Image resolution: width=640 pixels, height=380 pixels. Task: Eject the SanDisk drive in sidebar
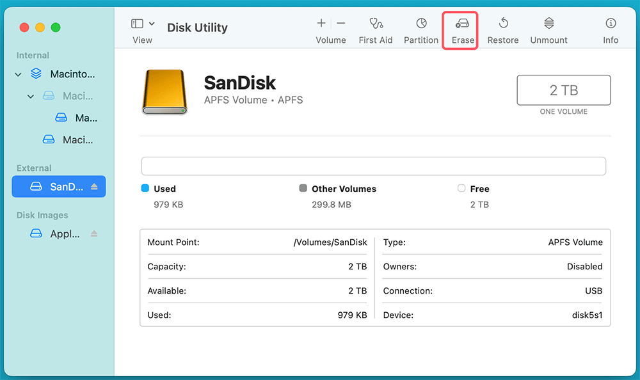(x=94, y=187)
